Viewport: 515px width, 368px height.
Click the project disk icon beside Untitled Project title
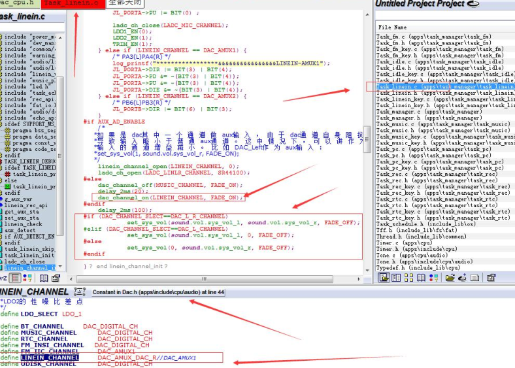[473, 4]
